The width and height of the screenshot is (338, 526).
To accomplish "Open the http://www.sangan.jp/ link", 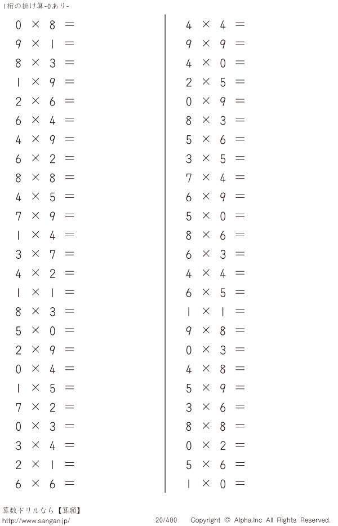I will 36,520.
